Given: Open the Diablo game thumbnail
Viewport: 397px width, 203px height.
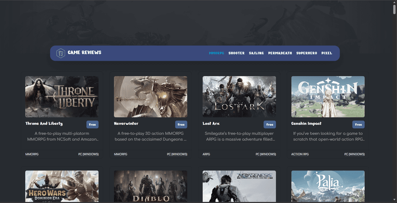Looking at the screenshot, I should [151, 186].
